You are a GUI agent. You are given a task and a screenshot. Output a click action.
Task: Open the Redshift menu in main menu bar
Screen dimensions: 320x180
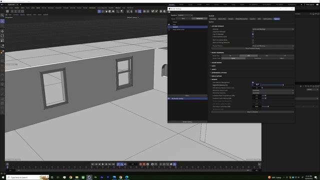click(111, 8)
